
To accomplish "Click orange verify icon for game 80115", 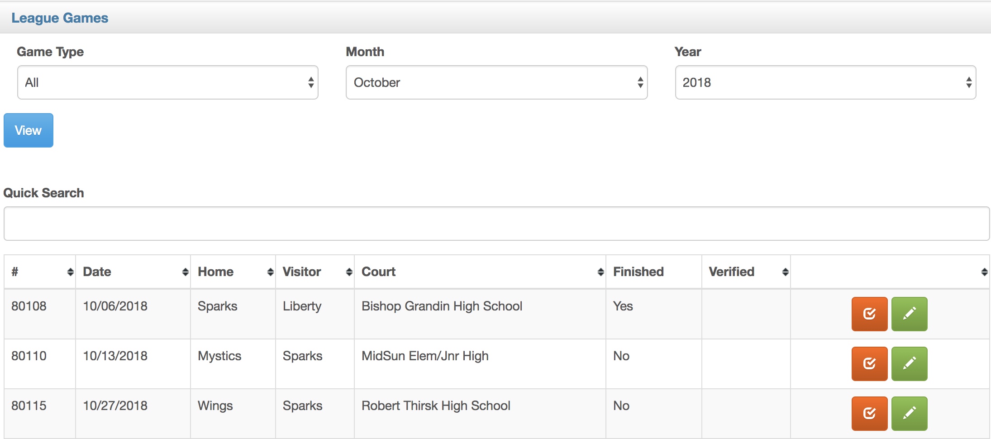I will click(x=869, y=414).
